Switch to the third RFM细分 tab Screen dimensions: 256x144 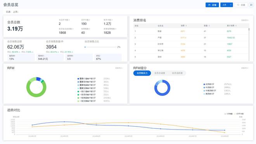click(177, 73)
